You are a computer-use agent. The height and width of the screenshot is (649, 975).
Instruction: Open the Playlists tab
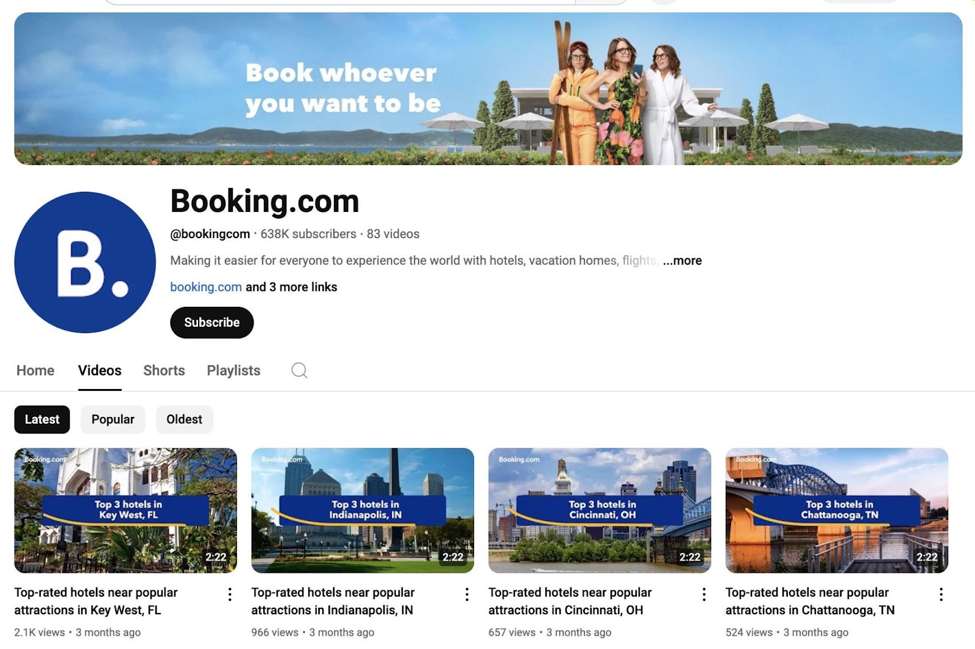233,370
